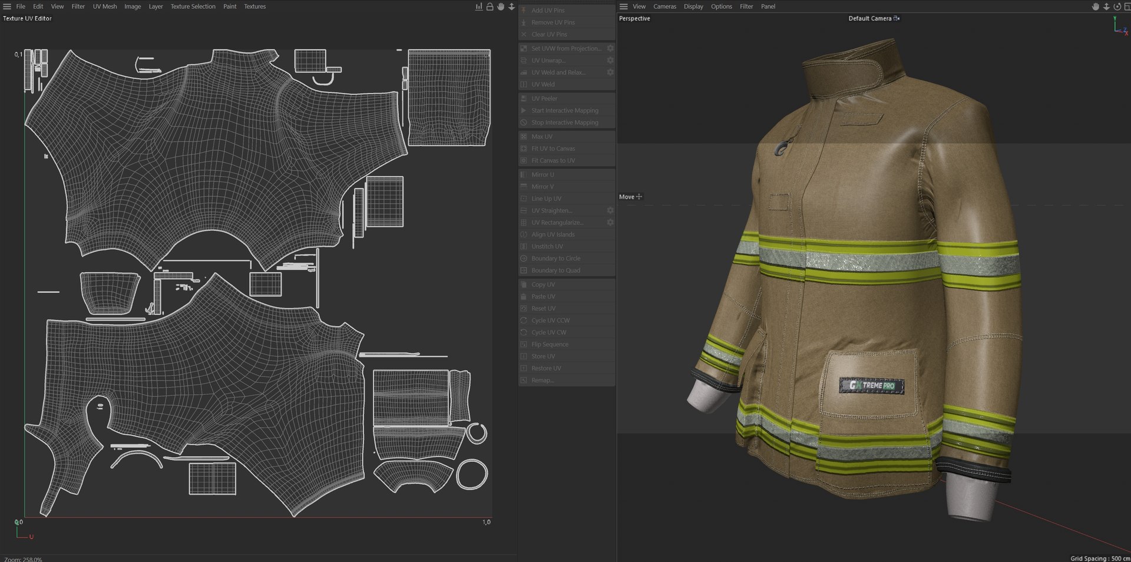Select the pan hand icon in UV editor

click(x=501, y=6)
